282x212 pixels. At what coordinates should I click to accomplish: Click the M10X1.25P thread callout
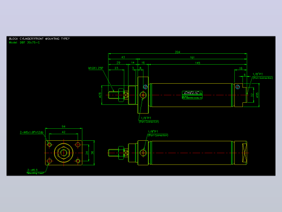[x=95, y=68]
